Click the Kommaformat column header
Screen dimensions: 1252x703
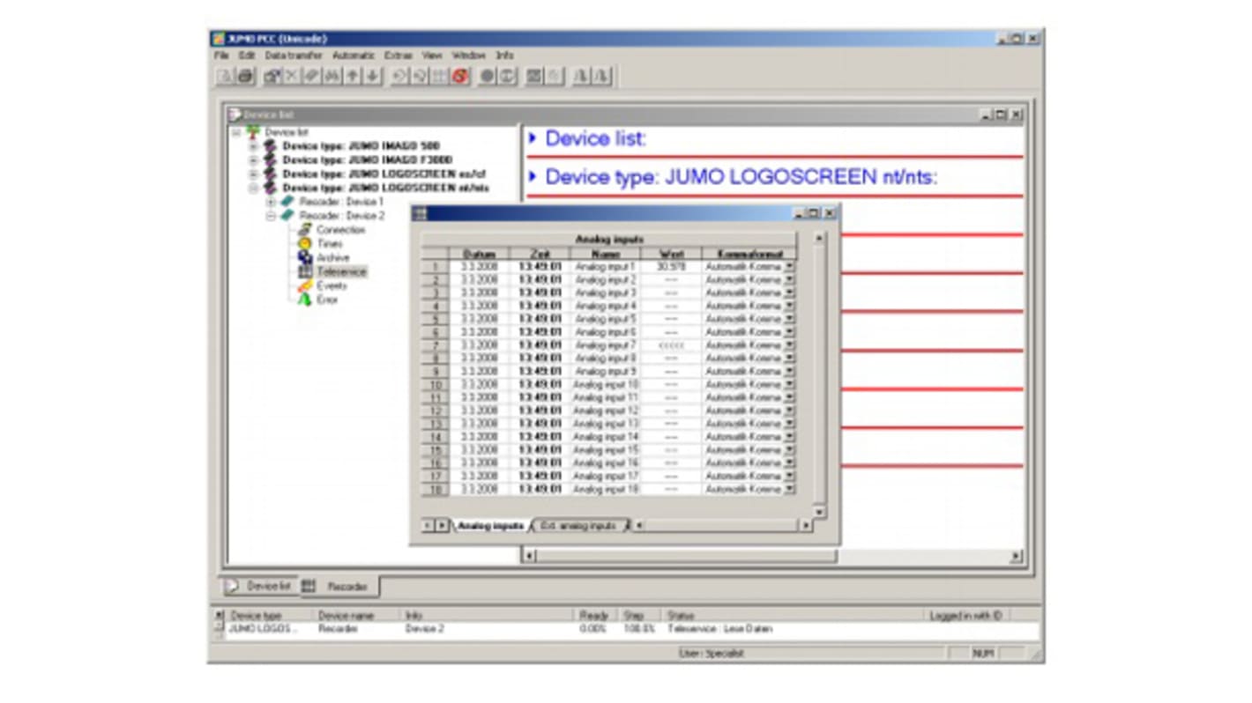(x=749, y=254)
